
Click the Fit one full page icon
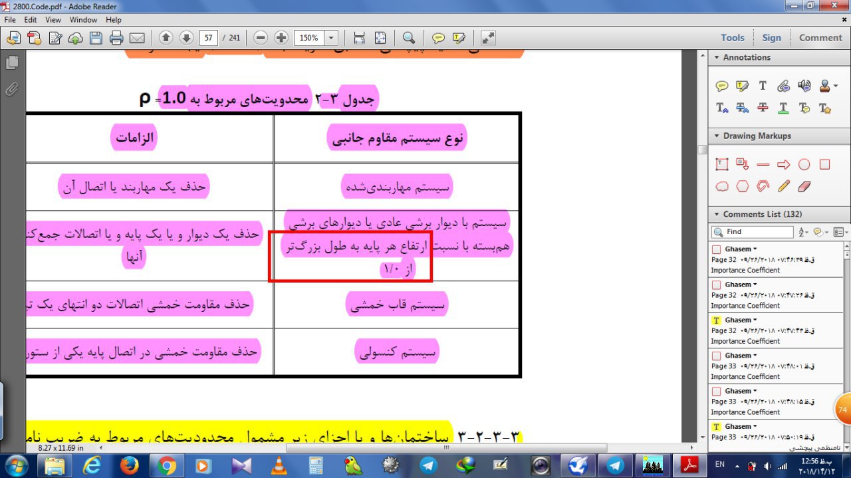(380, 38)
